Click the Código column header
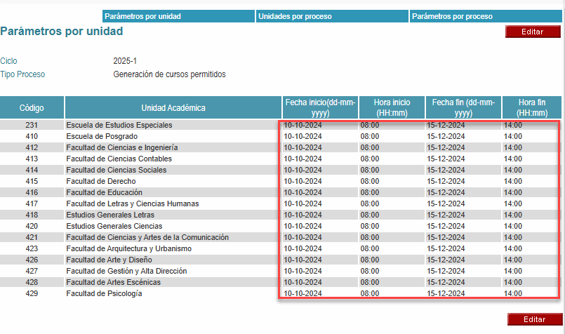The image size is (565, 334). (x=32, y=107)
